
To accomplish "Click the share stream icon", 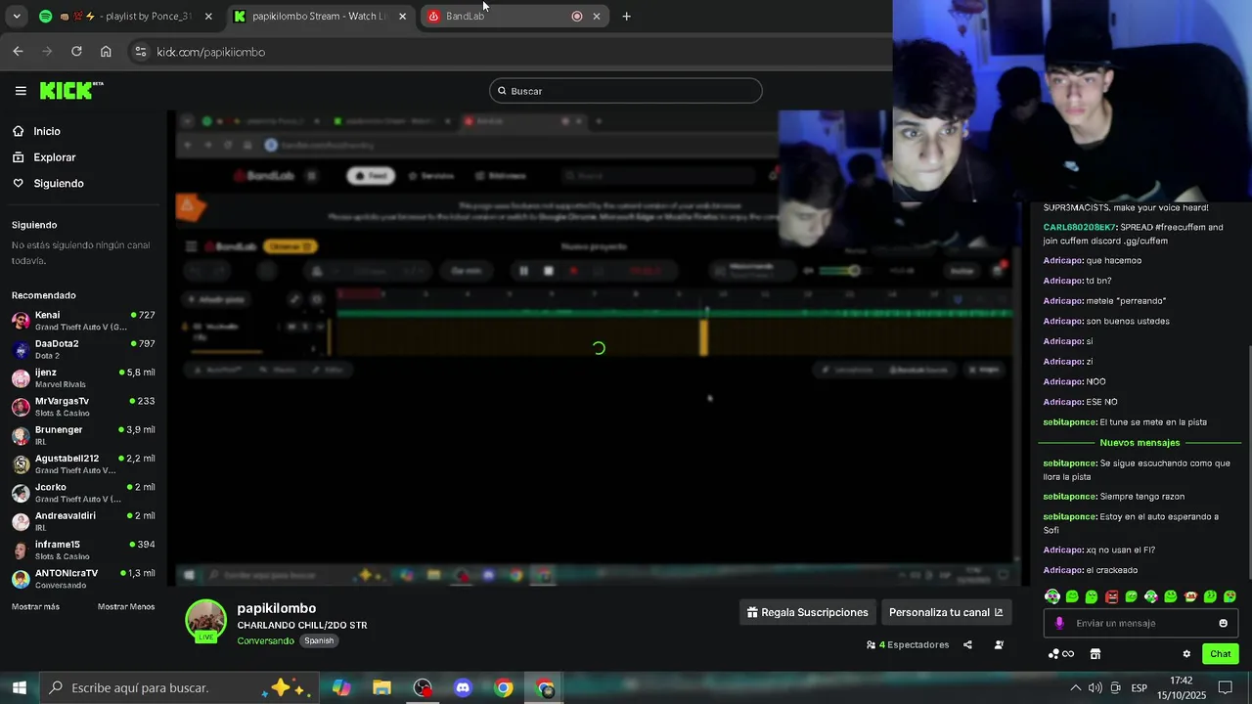I will pos(967,645).
